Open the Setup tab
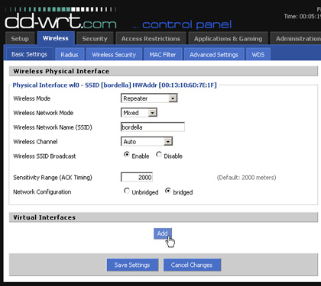This screenshot has height=286, width=321. [20, 39]
